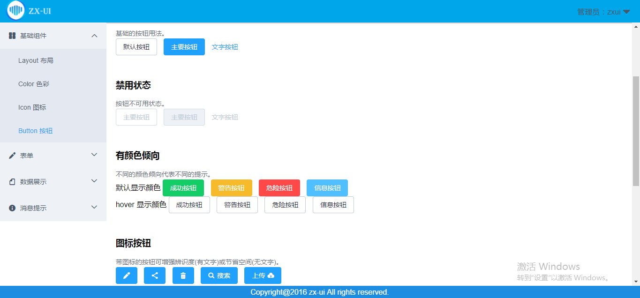Click the info icon beside 消息提示
640x298 pixels.
(x=12, y=208)
